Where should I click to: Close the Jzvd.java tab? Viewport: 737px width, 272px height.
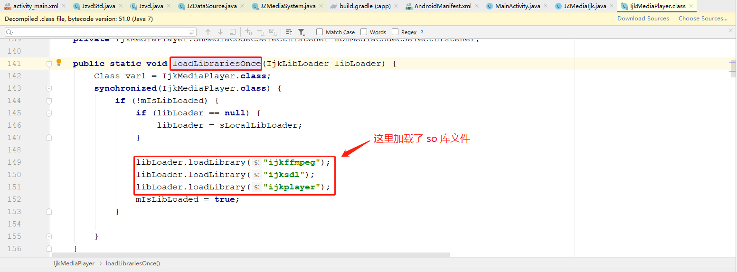click(x=168, y=6)
